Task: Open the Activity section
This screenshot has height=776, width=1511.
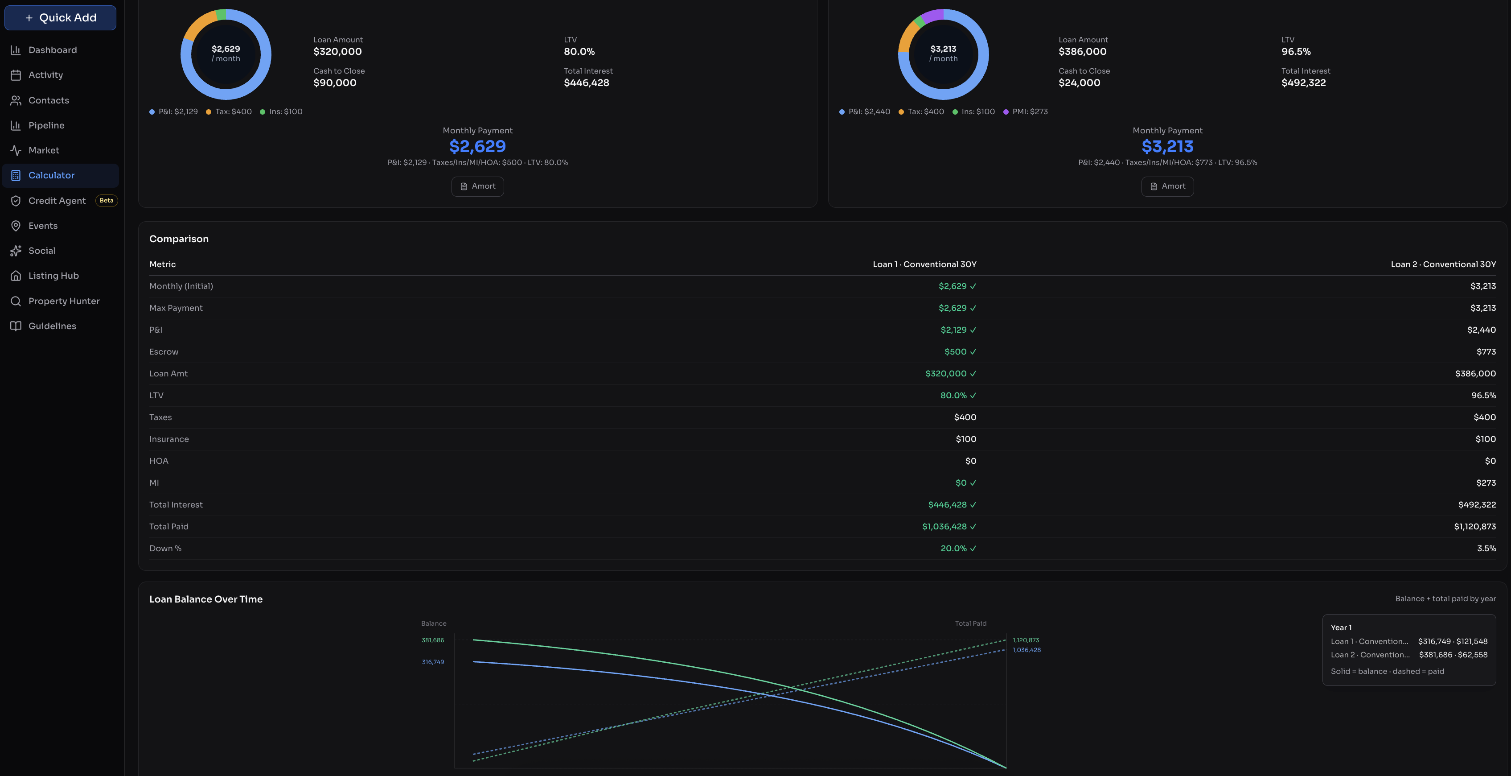Action: click(46, 74)
